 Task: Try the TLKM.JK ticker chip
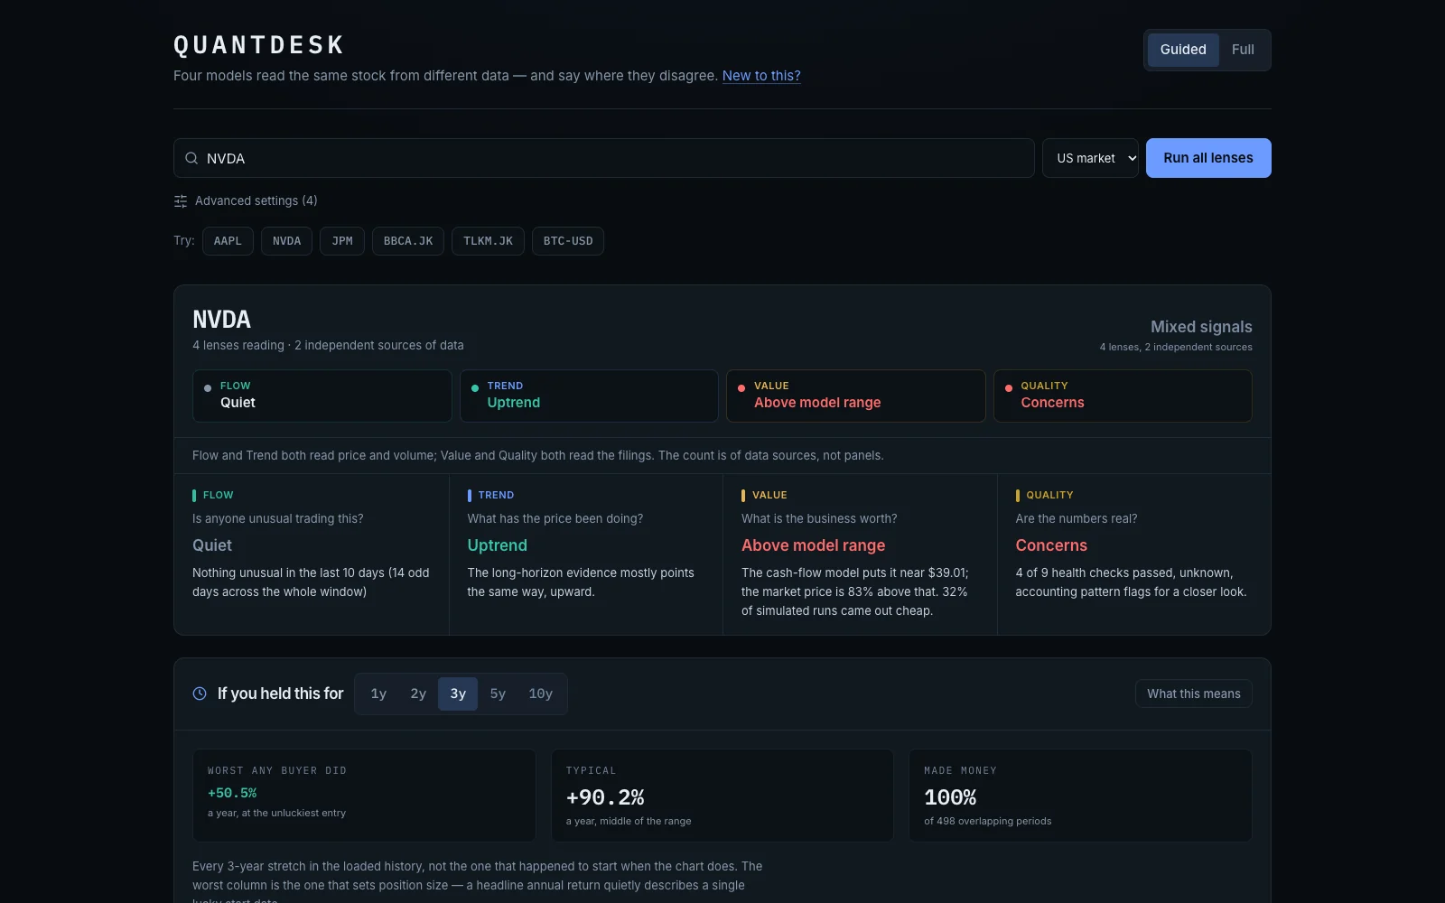(x=488, y=241)
